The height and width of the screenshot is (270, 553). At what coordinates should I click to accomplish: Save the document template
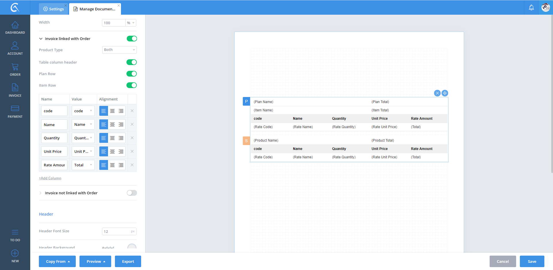coord(532,261)
